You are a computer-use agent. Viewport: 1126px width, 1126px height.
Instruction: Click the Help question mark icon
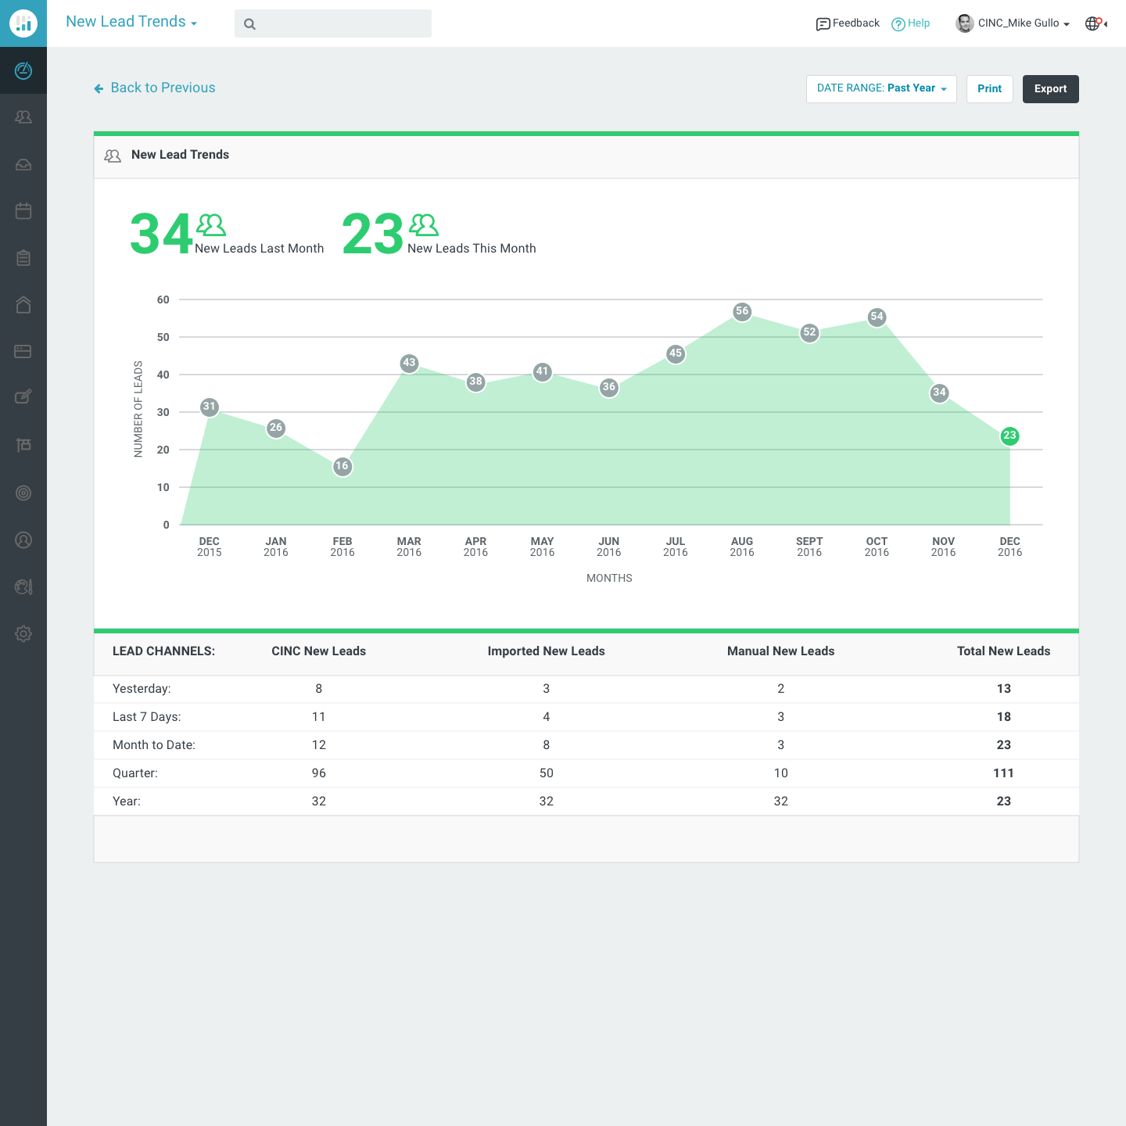coord(898,24)
